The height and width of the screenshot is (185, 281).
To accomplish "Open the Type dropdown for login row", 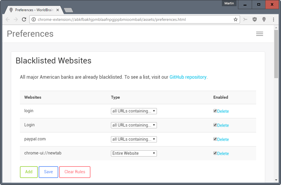I will 134,111.
